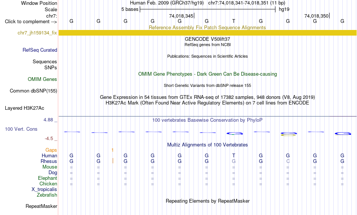Click the light Rhesus G under Human T
The width and height of the screenshot is (357, 215).
click(x=234, y=161)
